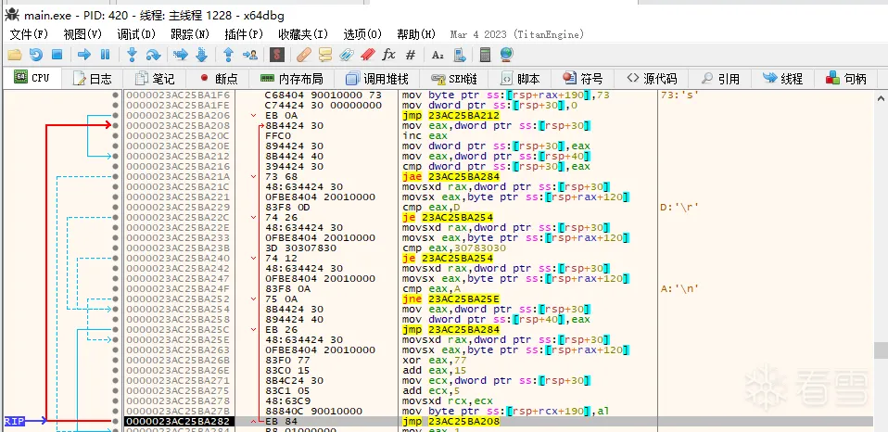This screenshot has width=888, height=432.
Task: Switch to the 日志 tab
Action: (93, 79)
